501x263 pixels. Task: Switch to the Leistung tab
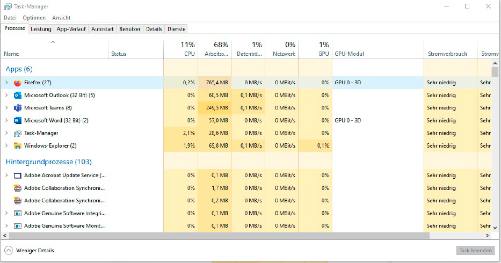[x=41, y=29]
